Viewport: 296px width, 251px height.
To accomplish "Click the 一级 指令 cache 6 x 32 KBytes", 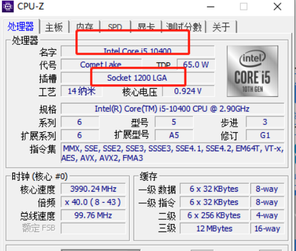I will [x=214, y=202].
